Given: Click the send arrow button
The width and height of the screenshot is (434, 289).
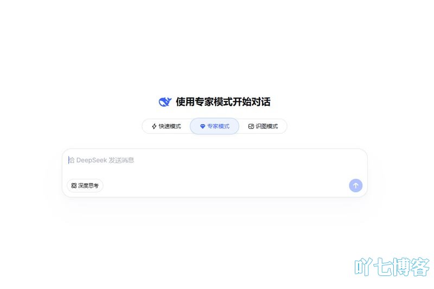Looking at the screenshot, I should point(356,185).
